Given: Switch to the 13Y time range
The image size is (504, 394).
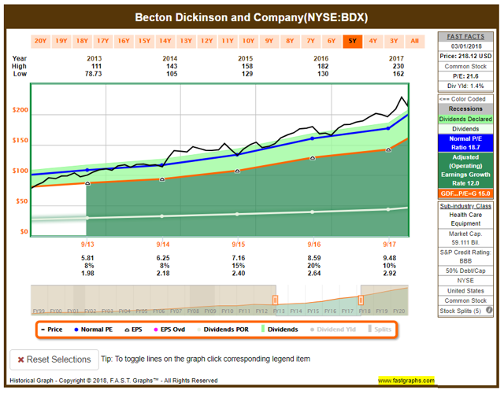Looking at the screenshot, I should click(x=186, y=42).
